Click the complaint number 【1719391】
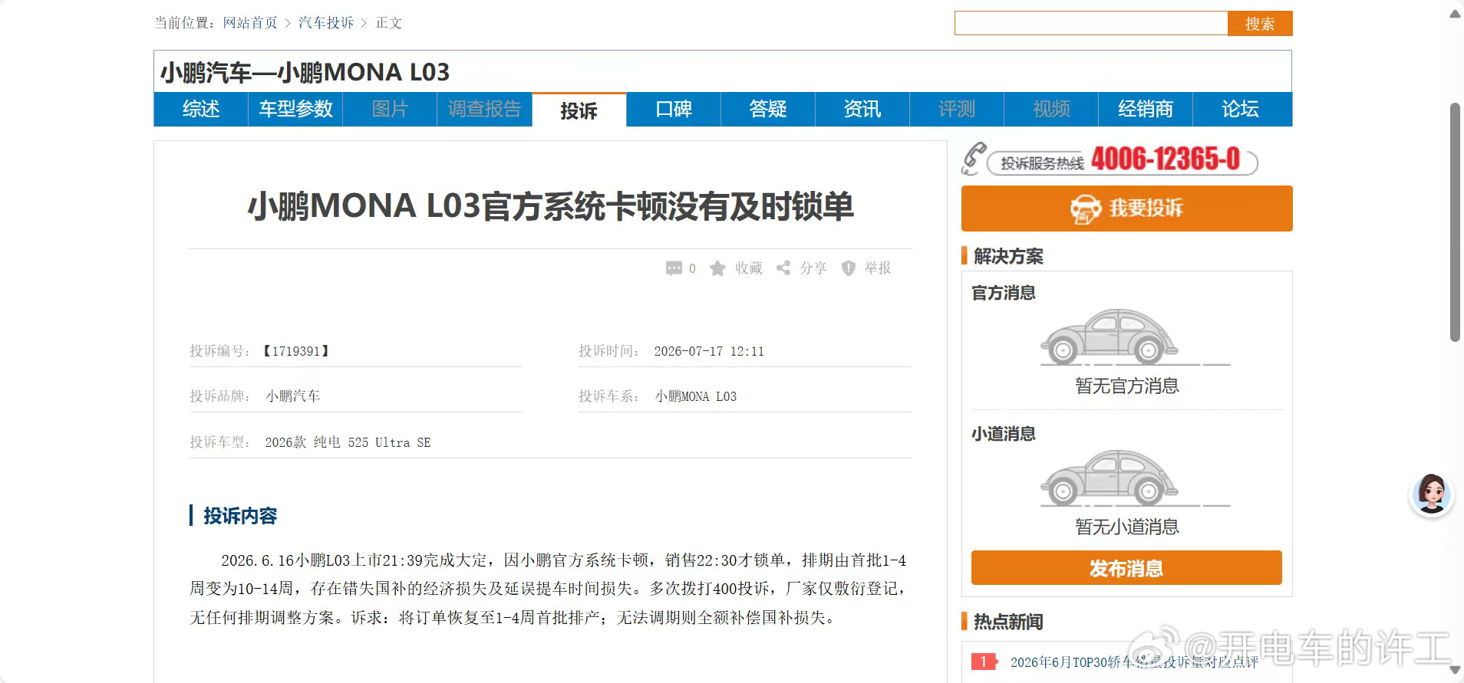Screen dimensions: 1464x683 coord(295,351)
